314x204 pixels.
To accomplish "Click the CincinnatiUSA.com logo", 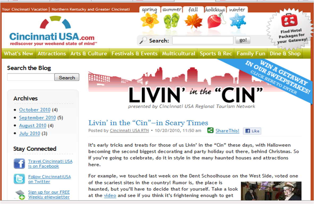I will 53,31.
